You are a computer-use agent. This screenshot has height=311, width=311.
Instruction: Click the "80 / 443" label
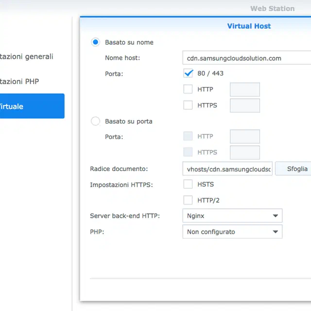click(x=210, y=73)
